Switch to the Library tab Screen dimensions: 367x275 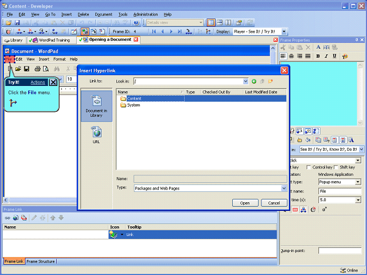(x=14, y=40)
